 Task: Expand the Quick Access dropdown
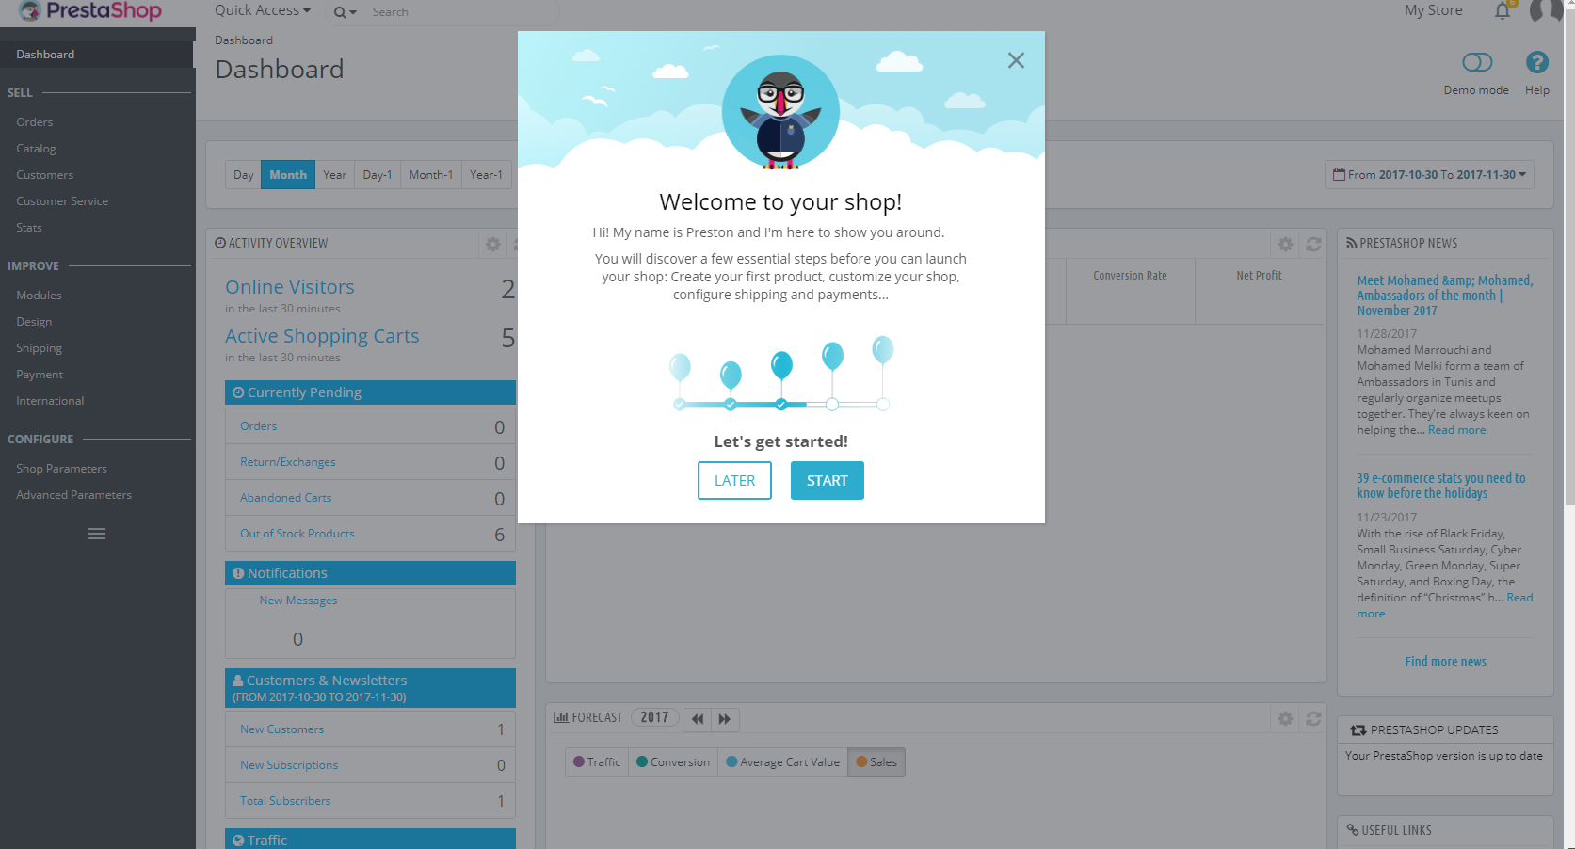click(x=263, y=10)
